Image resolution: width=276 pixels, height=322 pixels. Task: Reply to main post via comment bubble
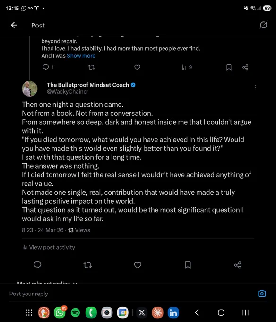click(37, 265)
